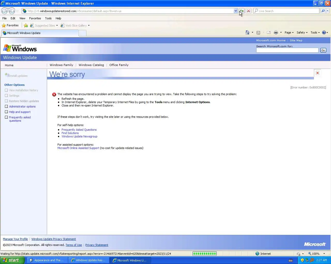Screen dimensions: 331x264
Task: Click Windows Family navigation link
Action: pos(61,65)
